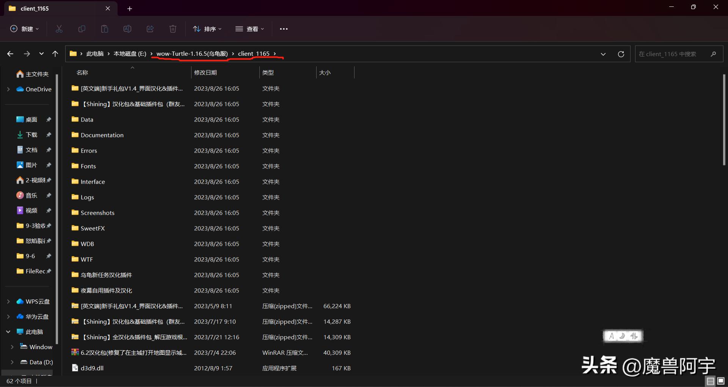728x387 pixels.
Task: Navigate back to previous folder
Action: coord(10,54)
